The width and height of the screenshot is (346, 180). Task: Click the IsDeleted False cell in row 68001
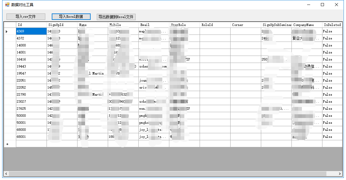coord(332,137)
